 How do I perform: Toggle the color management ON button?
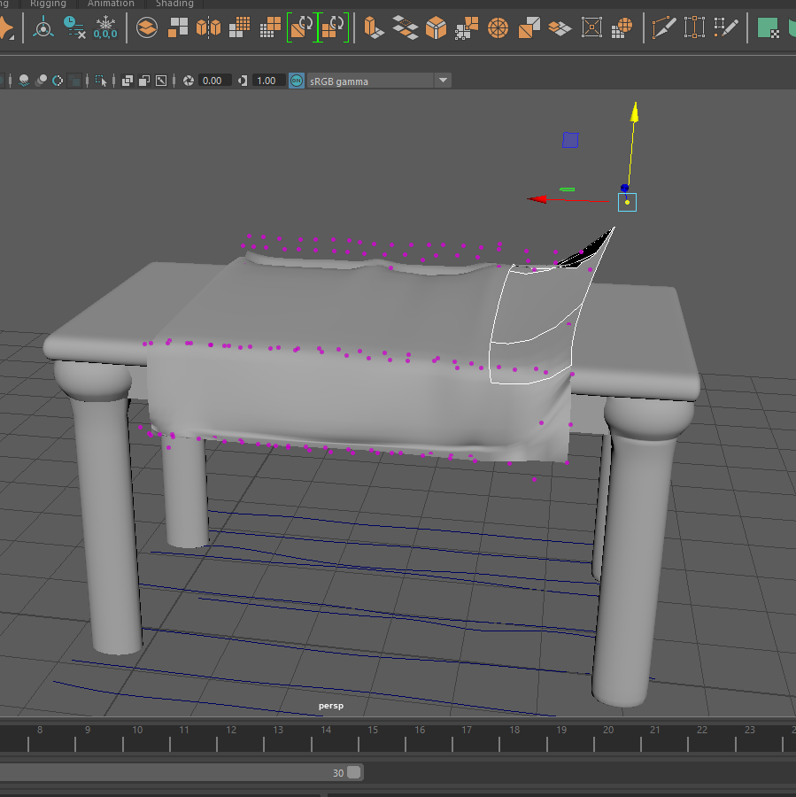point(296,81)
